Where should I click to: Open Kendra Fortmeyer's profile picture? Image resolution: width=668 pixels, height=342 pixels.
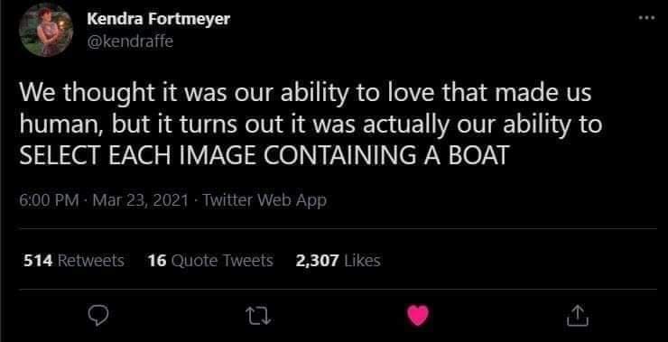coord(46,30)
